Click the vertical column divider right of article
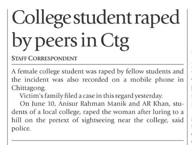The width and height of the screenshot is (192, 145). pyautogui.click(x=187, y=73)
